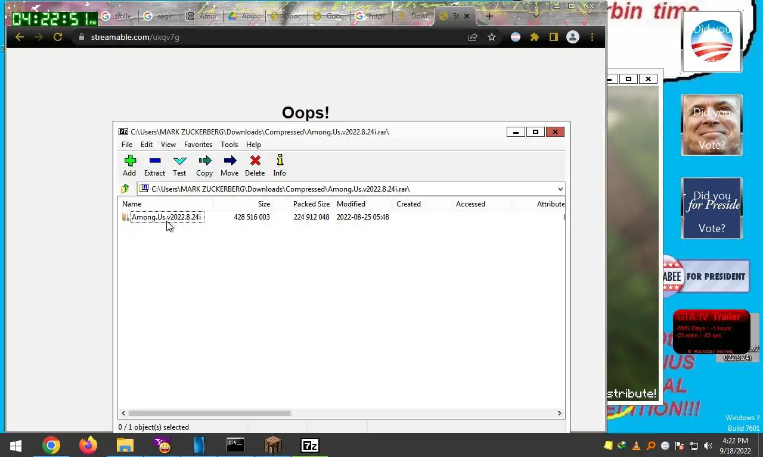Image resolution: width=763 pixels, height=457 pixels.
Task: Switch to the 'sagin' Google tab
Action: (159, 16)
